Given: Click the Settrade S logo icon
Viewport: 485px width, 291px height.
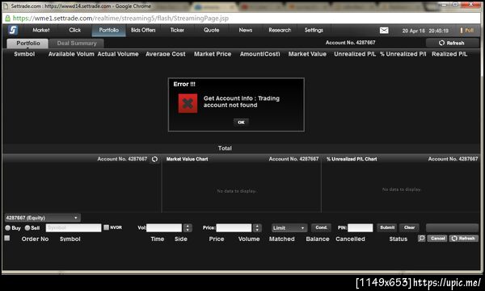Looking at the screenshot, I should click(13, 31).
